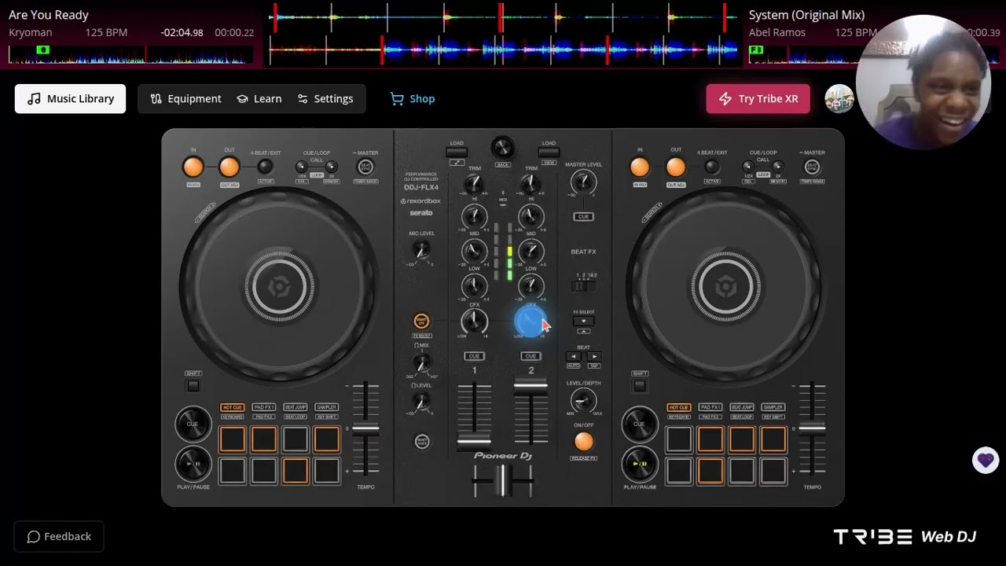Screen dimensions: 1006x566
Task: Hit right deck CUE round button
Action: click(x=640, y=424)
